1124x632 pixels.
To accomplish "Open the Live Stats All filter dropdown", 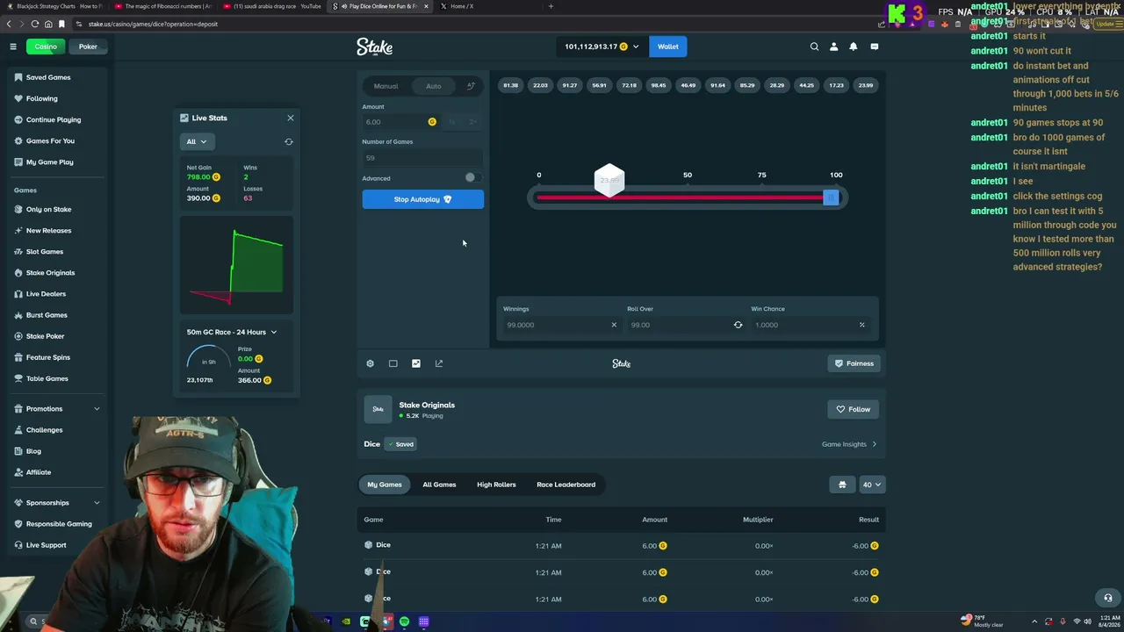I will (197, 141).
